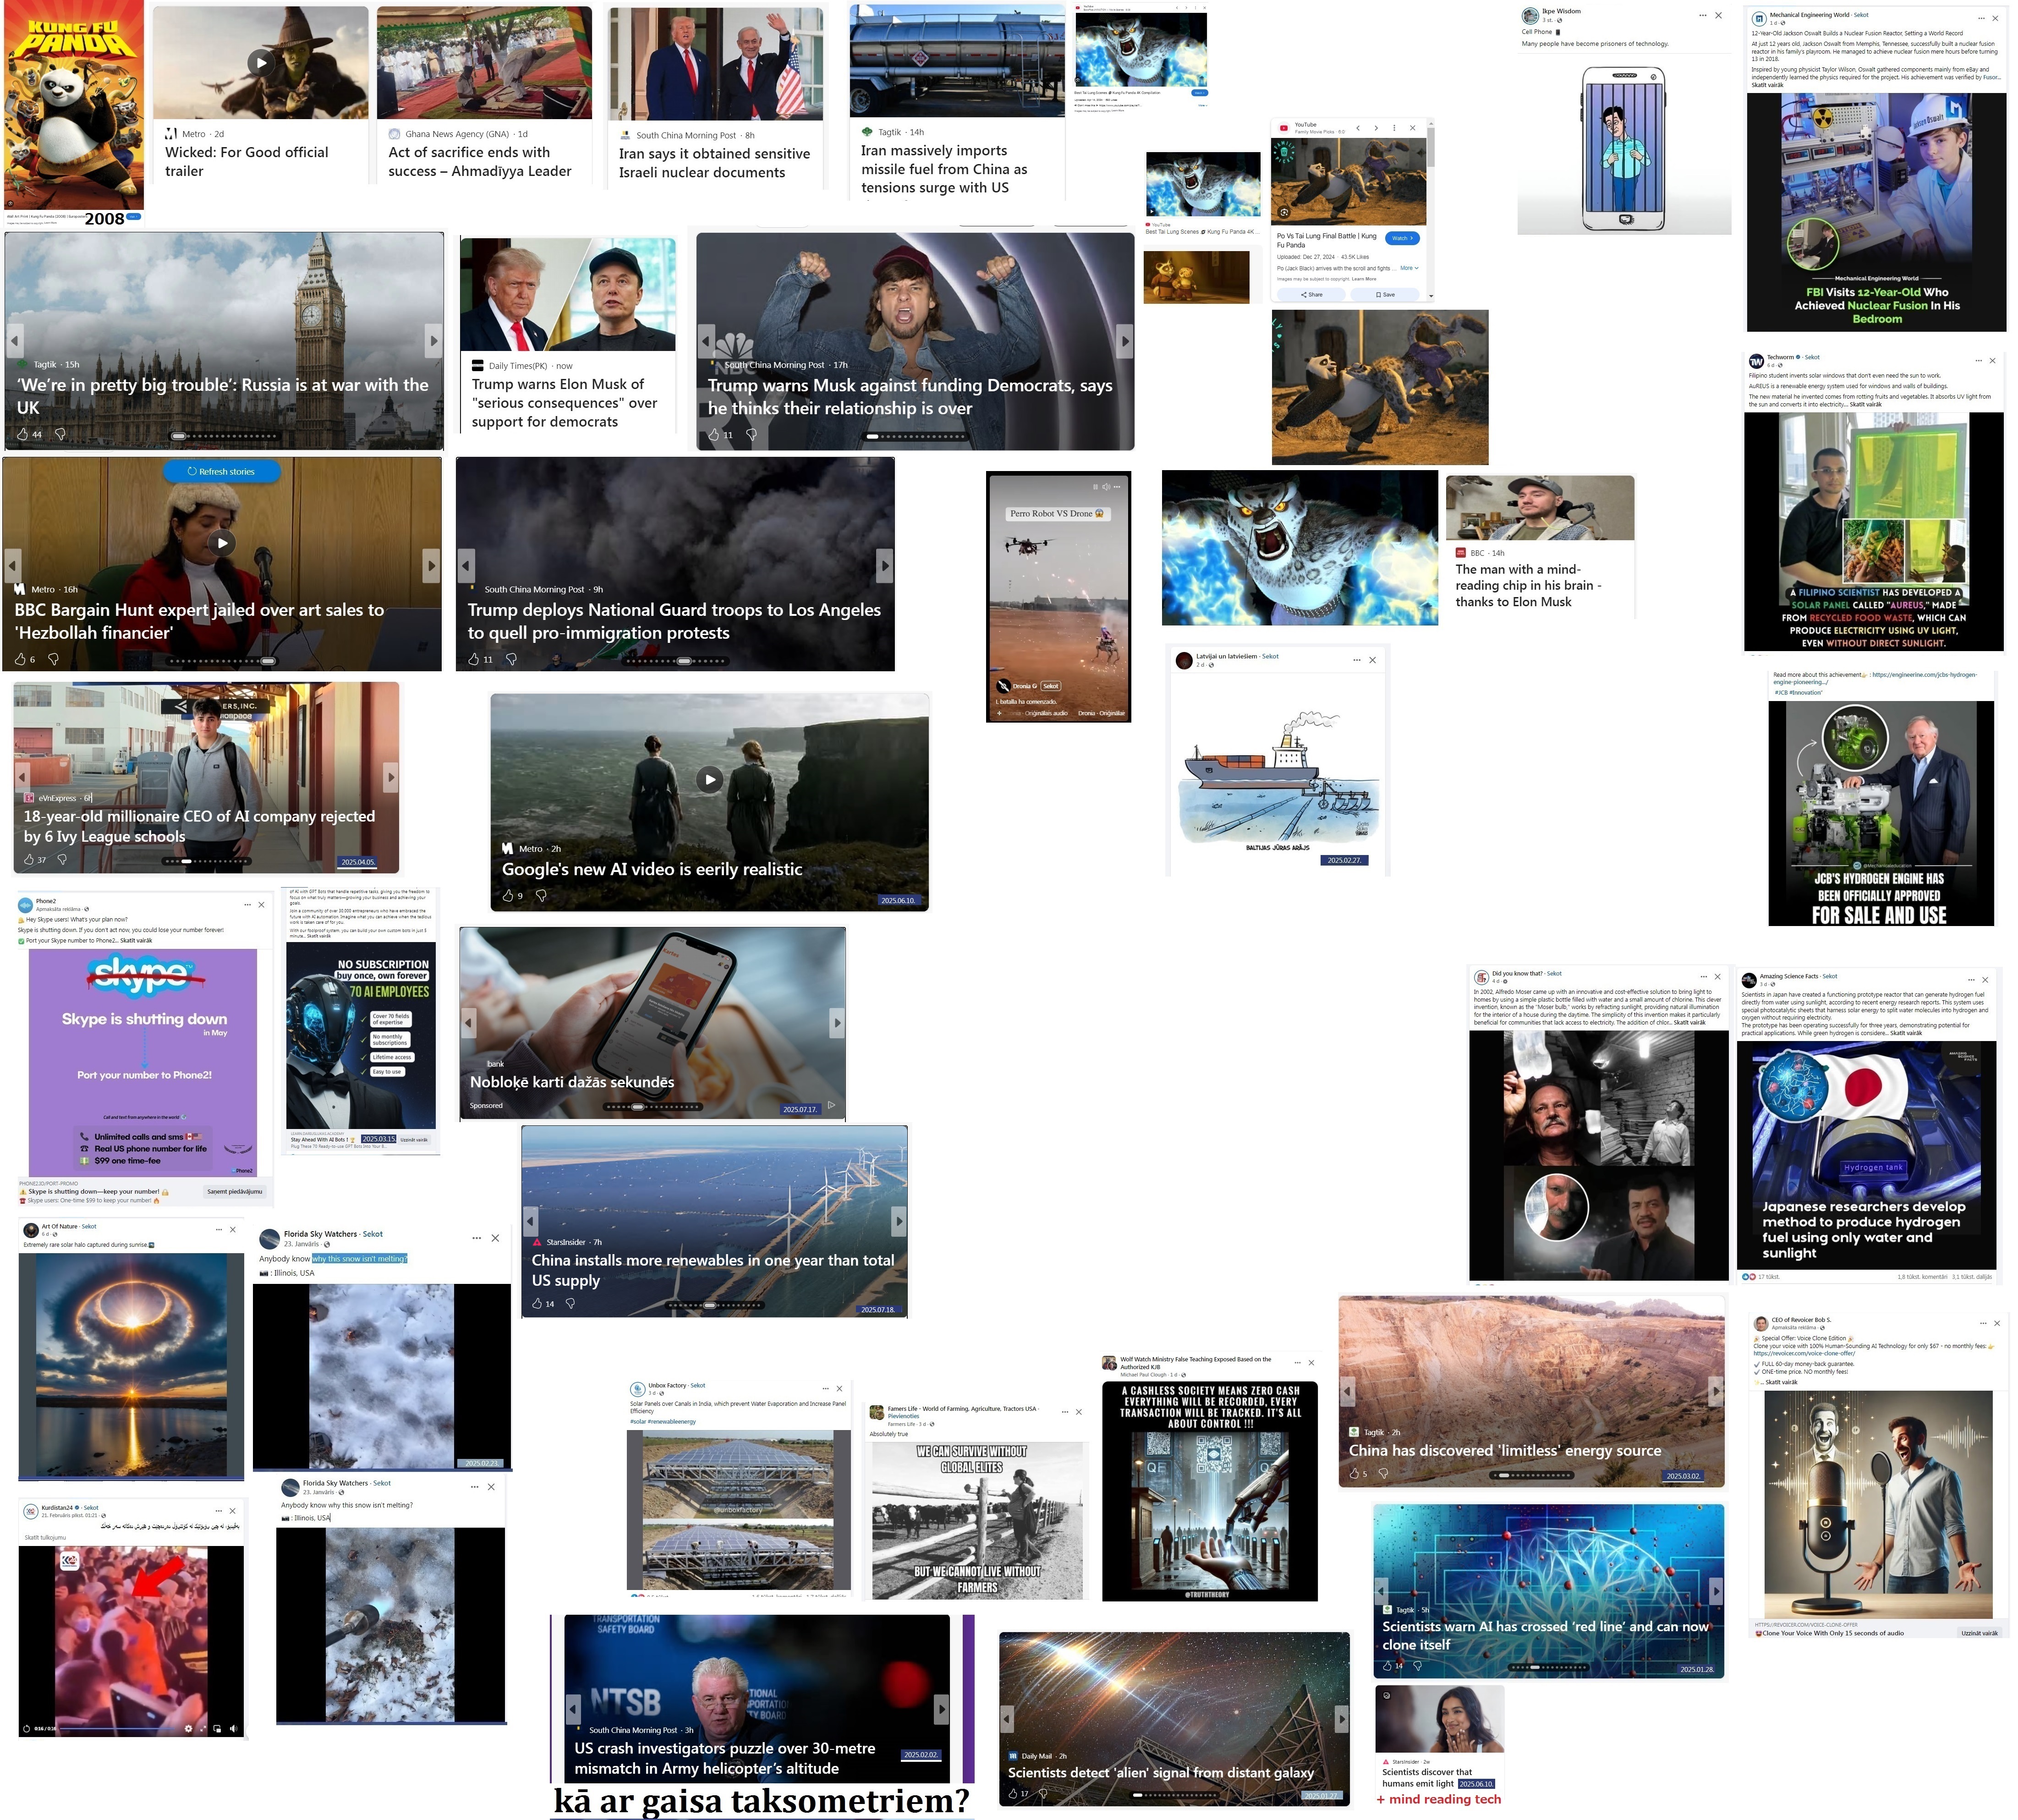This screenshot has height=1820, width=2018.
Task: Click Refresh stories button
Action: click(221, 471)
